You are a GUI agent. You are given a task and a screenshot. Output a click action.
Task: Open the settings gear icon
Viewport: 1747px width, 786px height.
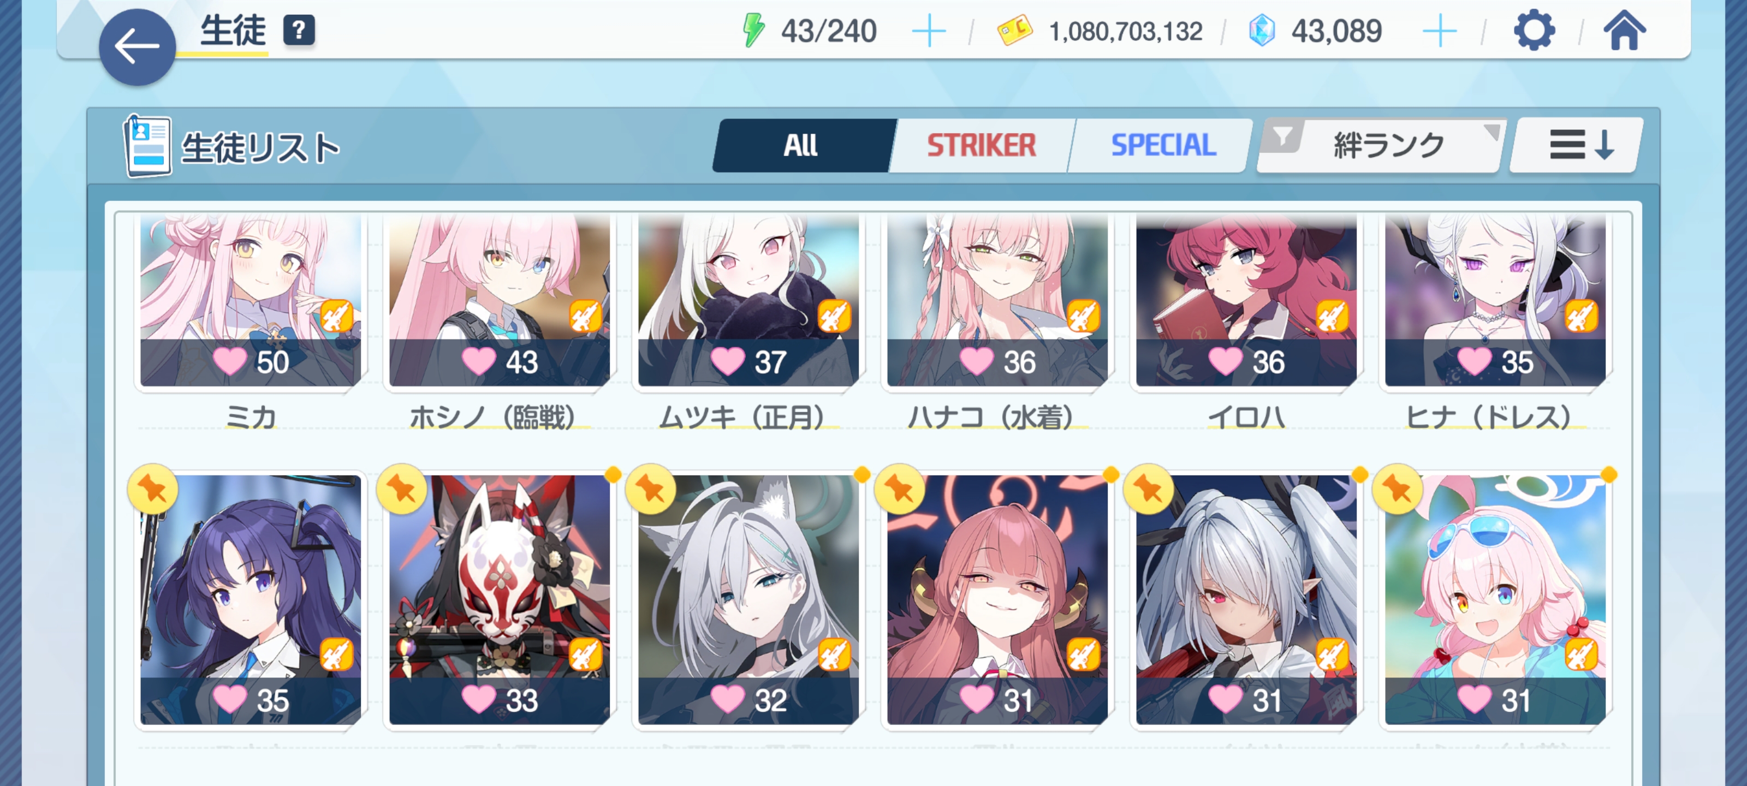[x=1534, y=31]
